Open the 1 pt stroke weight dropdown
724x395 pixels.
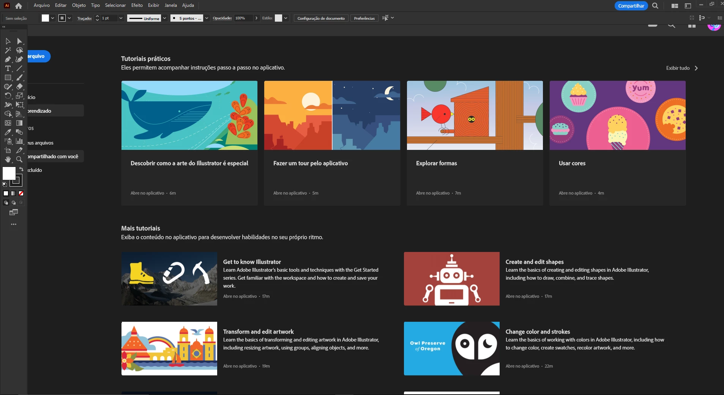point(121,18)
